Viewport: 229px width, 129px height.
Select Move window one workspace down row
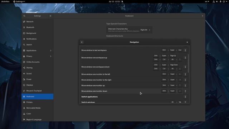point(134,67)
